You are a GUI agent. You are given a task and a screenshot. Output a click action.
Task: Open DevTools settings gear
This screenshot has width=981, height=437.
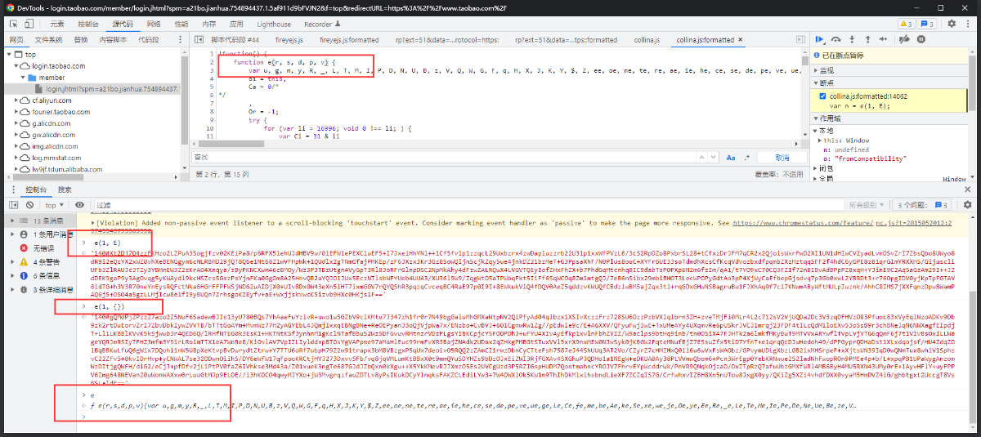[x=951, y=24]
